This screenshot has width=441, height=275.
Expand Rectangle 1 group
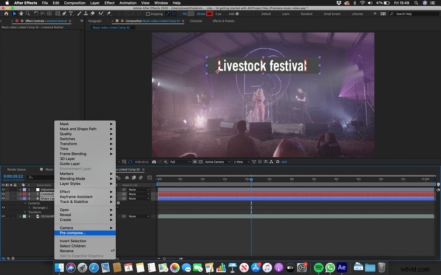click(x=29, y=207)
